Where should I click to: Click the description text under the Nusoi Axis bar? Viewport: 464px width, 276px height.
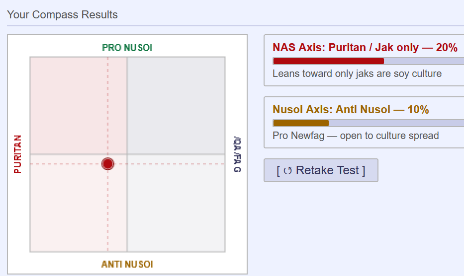[356, 136]
